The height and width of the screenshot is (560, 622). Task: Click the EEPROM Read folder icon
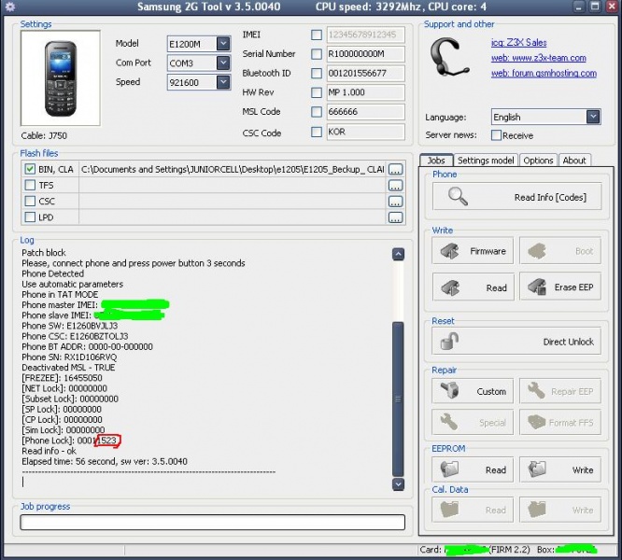click(449, 469)
